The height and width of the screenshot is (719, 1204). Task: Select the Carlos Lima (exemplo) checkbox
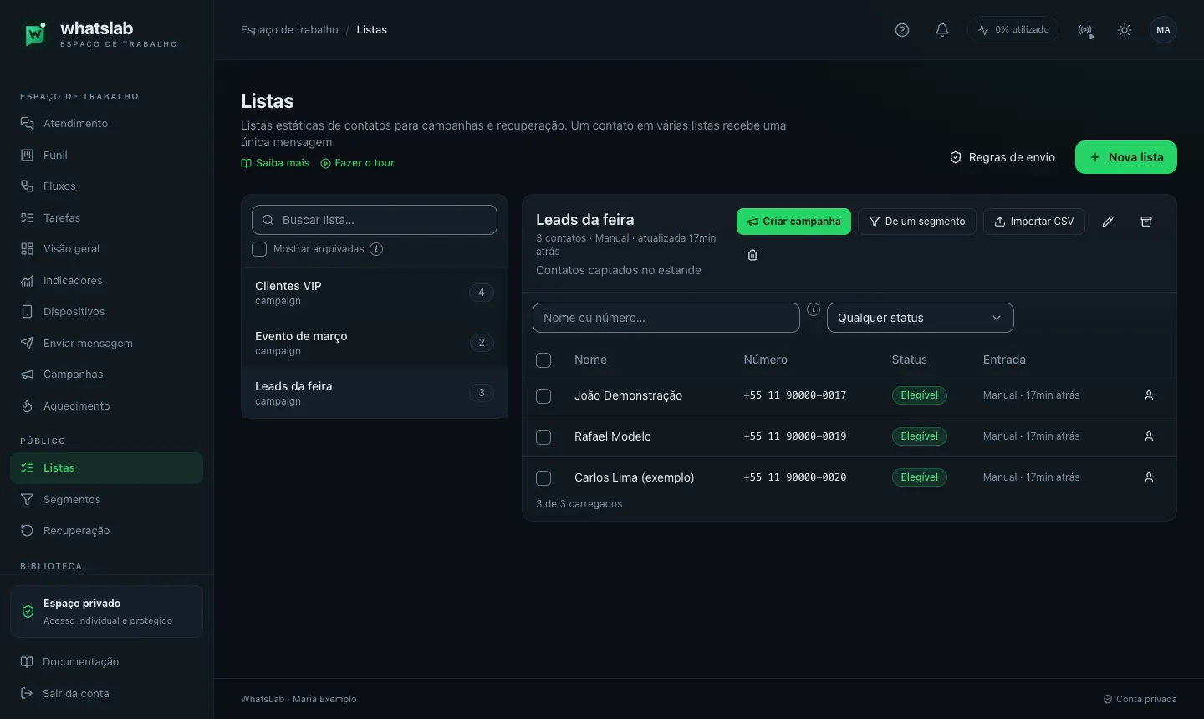point(543,478)
